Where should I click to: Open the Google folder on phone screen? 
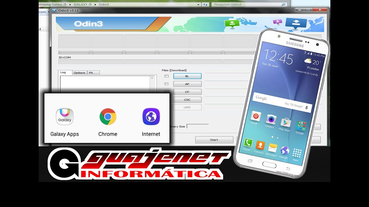301,125
